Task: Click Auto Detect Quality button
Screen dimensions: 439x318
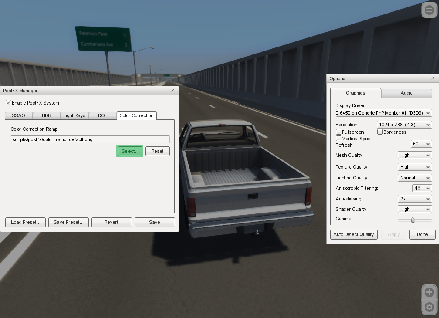Action: [x=354, y=235]
